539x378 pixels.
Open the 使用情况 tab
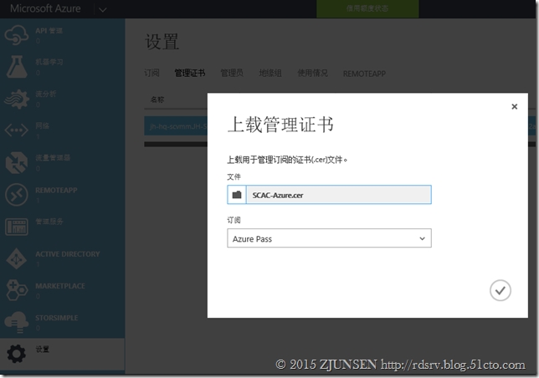312,73
